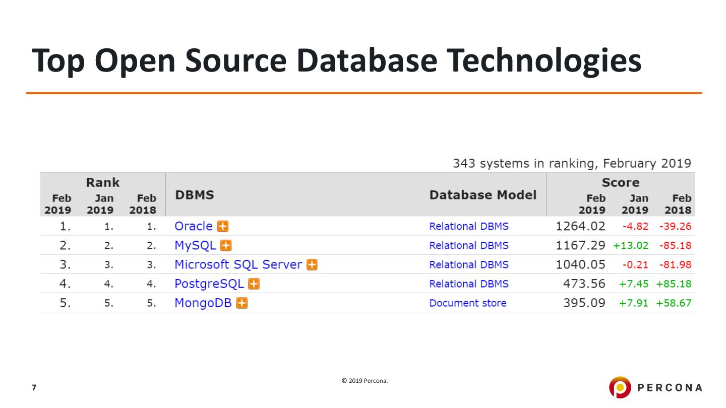The width and height of the screenshot is (726, 408).
Task: Click the DBMS column header
Action: 194,195
